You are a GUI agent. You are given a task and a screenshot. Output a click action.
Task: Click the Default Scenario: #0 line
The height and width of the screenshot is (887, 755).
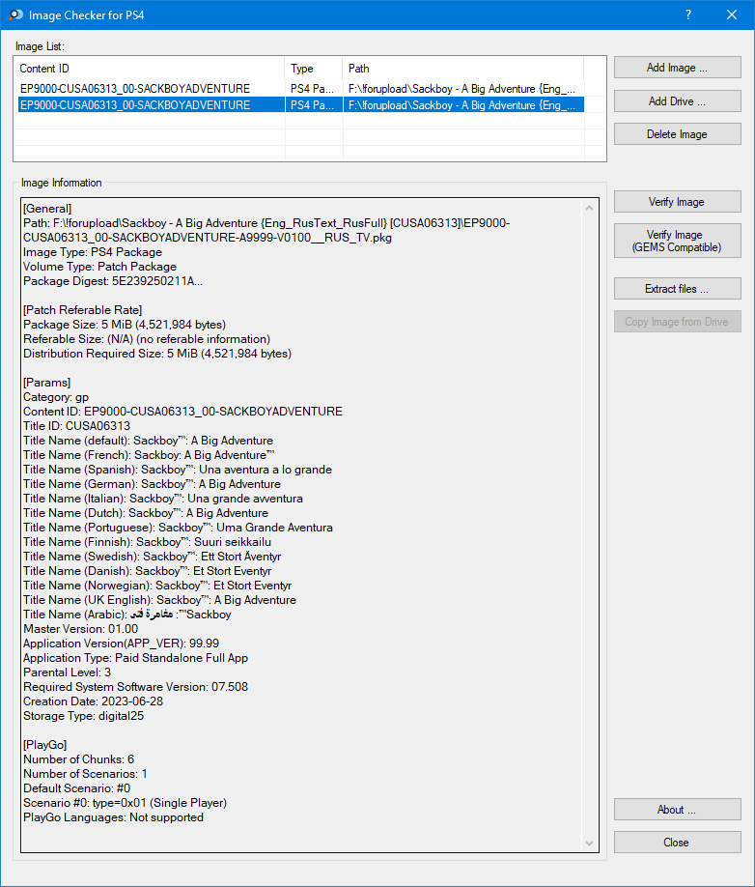(x=77, y=788)
